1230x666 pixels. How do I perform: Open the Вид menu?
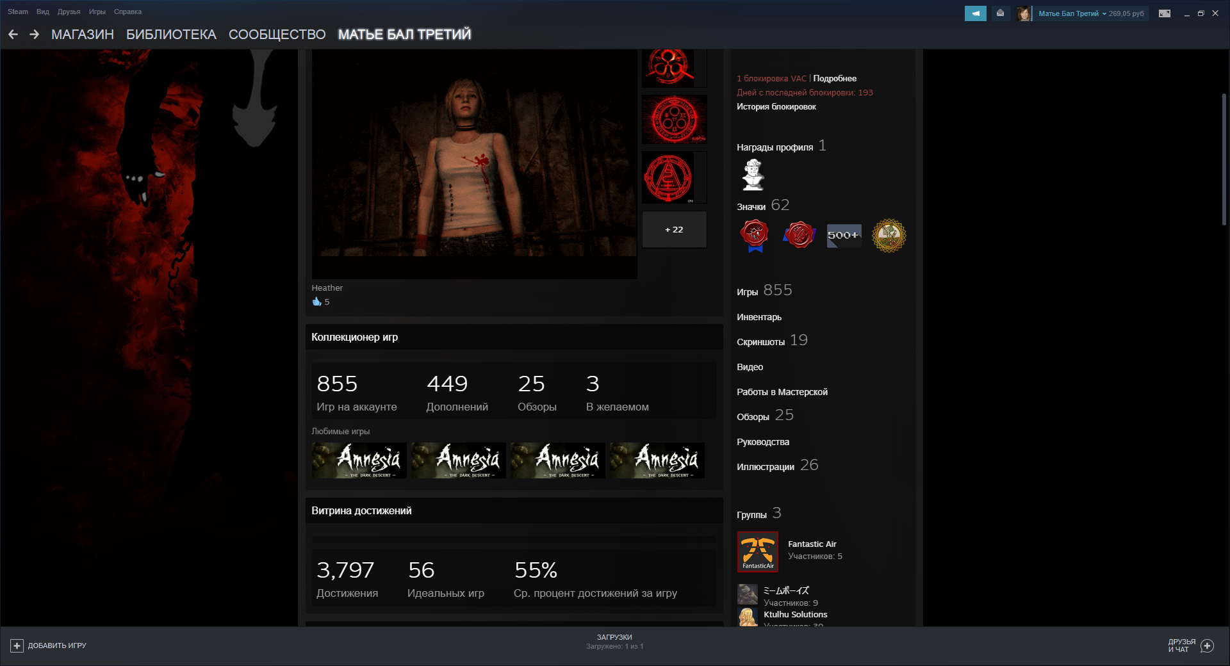click(x=43, y=12)
